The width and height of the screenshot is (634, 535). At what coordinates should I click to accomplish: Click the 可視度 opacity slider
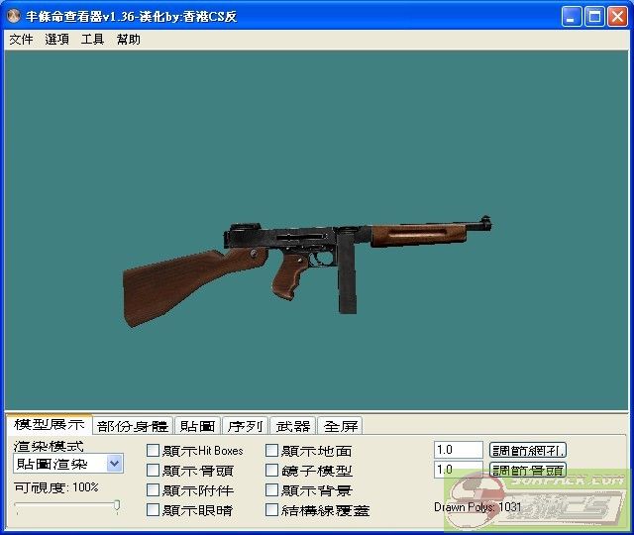click(67, 506)
